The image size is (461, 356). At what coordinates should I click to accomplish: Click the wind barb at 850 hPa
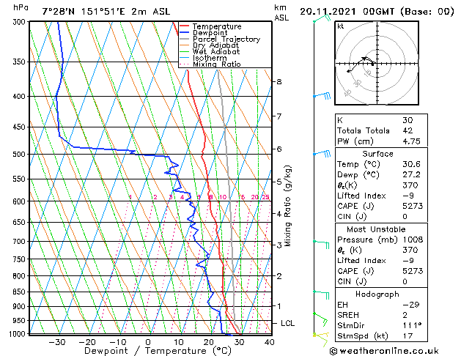321,294
